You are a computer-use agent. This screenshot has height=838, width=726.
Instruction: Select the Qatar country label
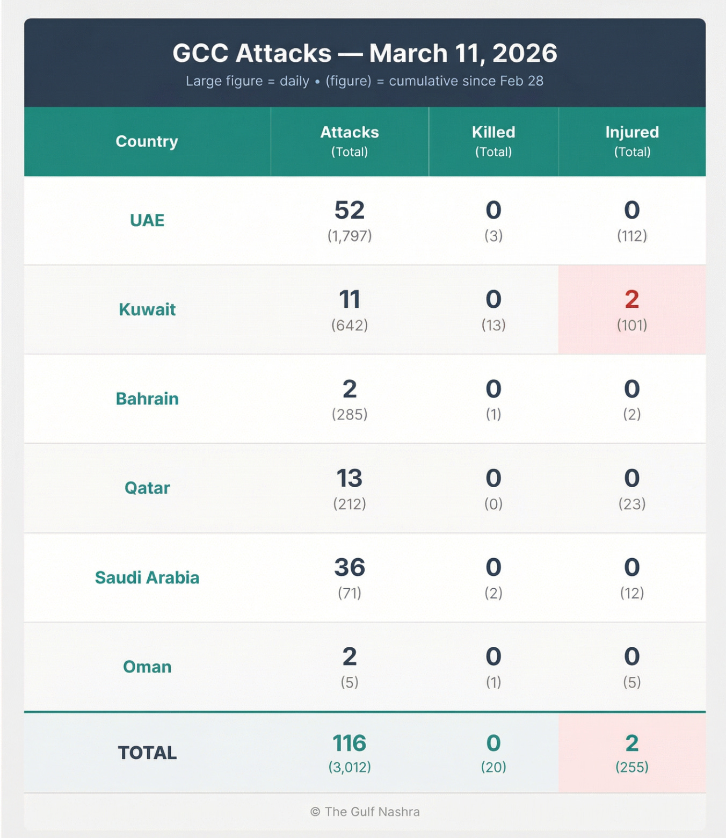click(x=147, y=488)
